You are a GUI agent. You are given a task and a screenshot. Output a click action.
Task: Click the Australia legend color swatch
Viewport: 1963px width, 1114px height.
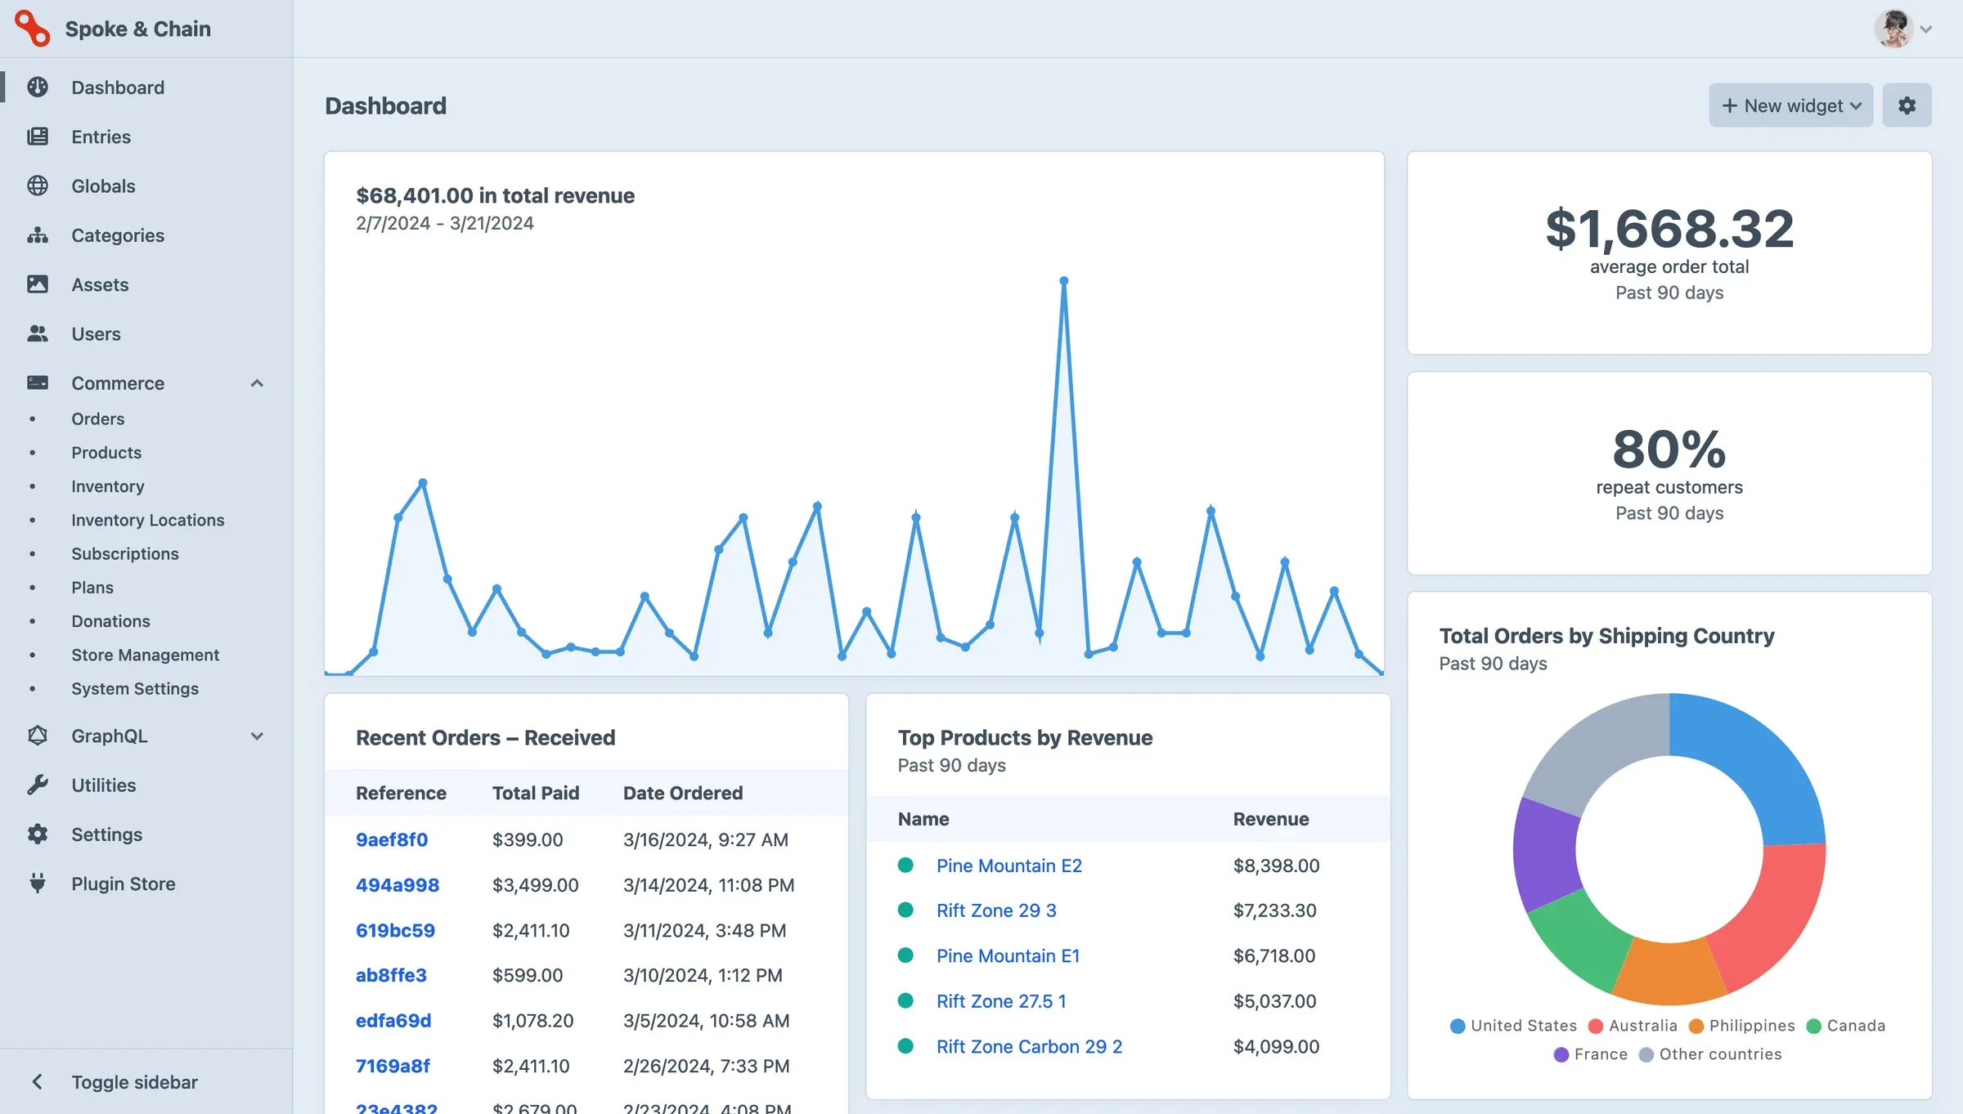[1593, 1026]
